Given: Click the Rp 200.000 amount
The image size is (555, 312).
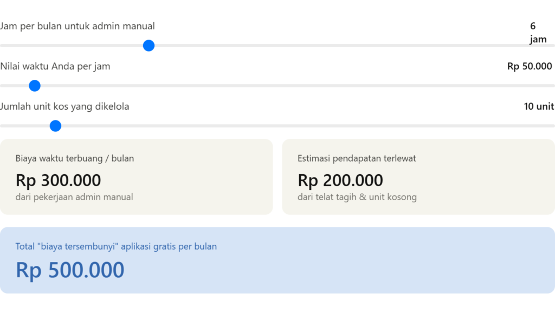Looking at the screenshot, I should point(340,180).
